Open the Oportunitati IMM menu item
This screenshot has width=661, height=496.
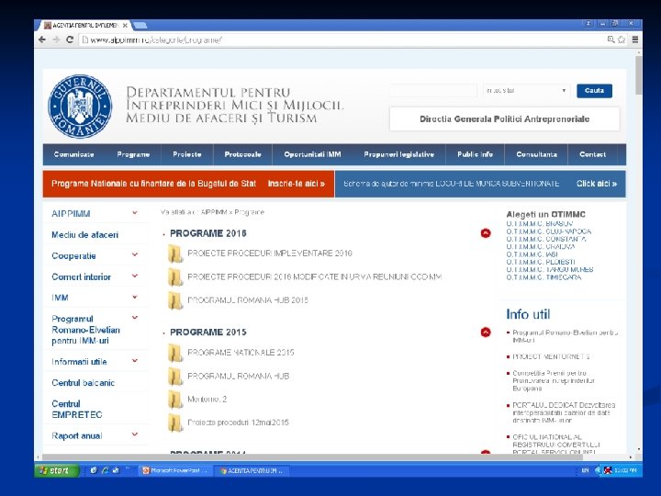[x=312, y=154]
